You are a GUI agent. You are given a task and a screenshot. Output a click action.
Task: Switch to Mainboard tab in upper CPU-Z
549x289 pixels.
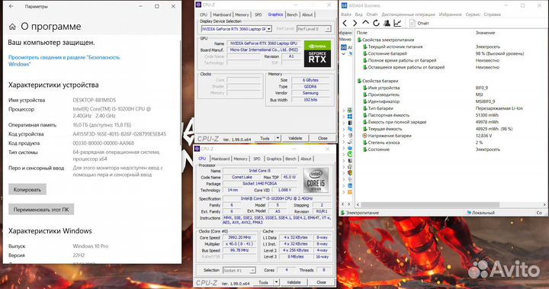coord(222,14)
